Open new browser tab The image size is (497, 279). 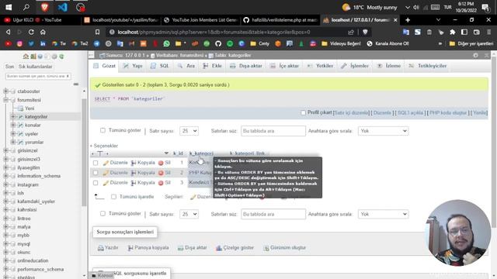(408, 20)
